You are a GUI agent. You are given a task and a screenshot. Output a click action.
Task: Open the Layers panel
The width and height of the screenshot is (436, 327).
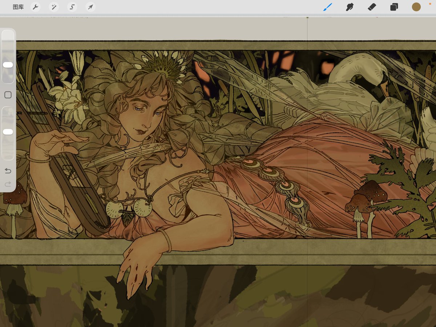tap(394, 7)
